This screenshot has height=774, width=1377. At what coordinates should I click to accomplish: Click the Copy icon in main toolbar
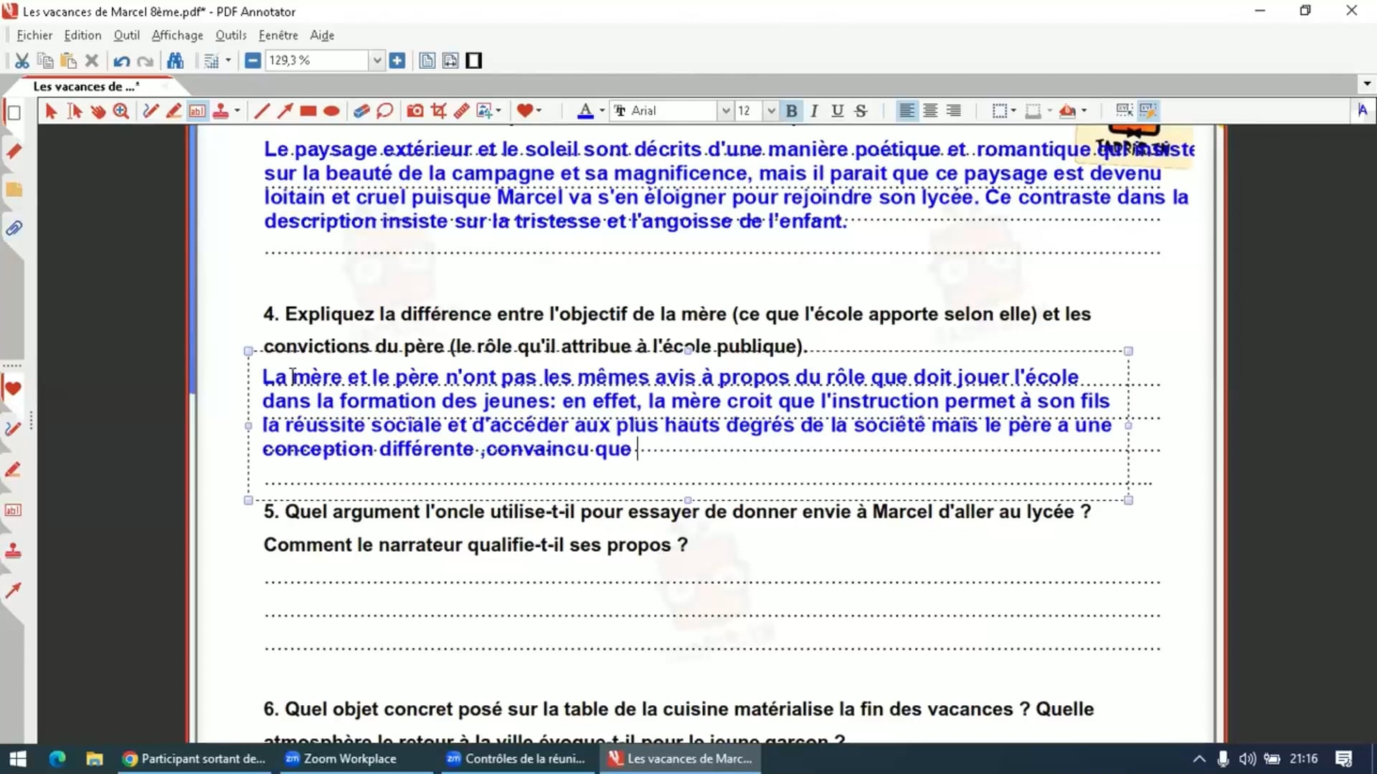(45, 61)
